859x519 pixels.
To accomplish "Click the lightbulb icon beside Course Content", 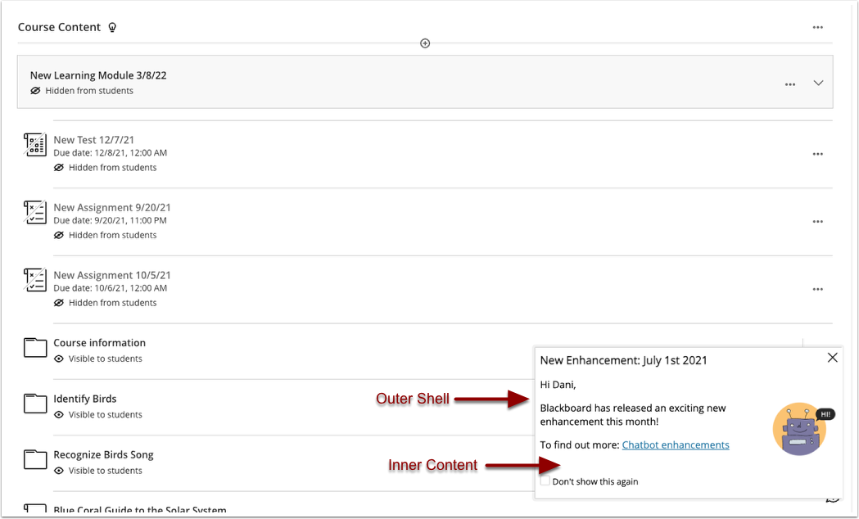I will tap(112, 27).
